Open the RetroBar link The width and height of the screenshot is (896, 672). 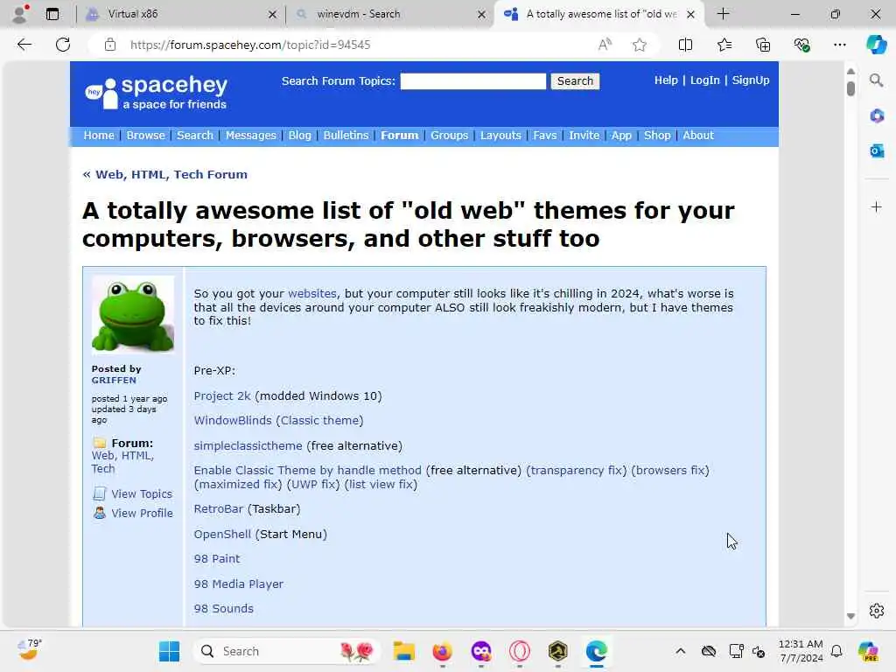218,508
